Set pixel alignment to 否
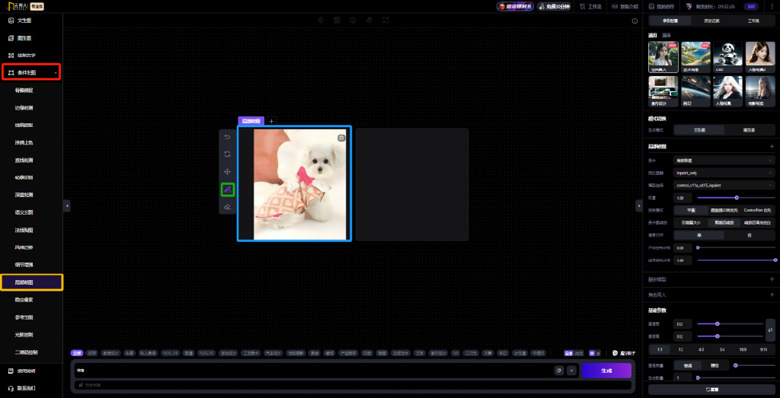780x398 pixels. click(x=749, y=234)
